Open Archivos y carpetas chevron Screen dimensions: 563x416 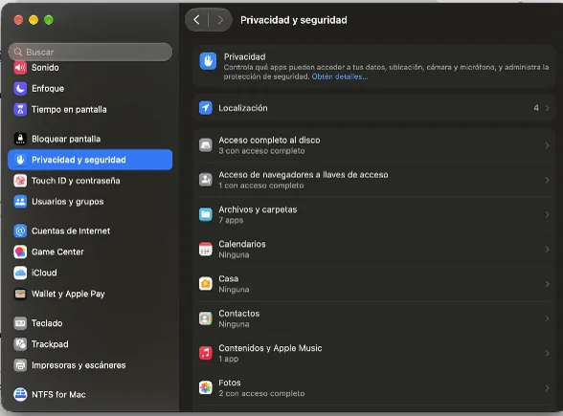(x=548, y=214)
